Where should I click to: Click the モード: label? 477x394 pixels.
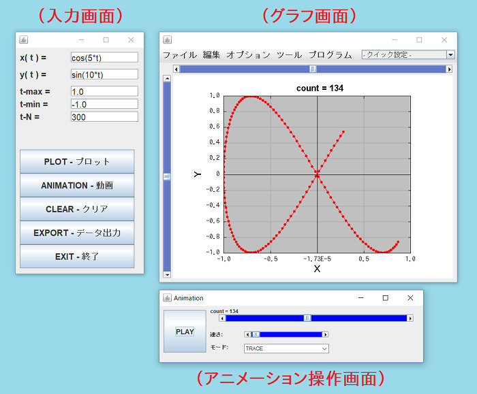point(219,347)
